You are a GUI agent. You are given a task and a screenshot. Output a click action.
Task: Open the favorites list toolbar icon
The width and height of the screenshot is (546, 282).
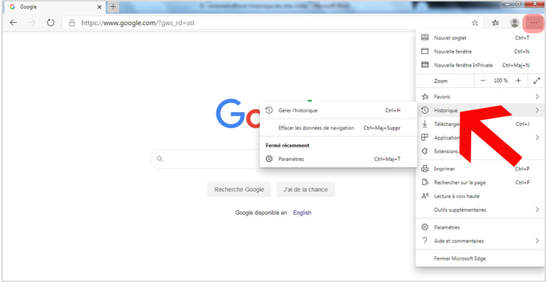495,23
